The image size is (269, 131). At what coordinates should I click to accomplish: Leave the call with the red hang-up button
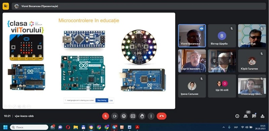[x=161, y=116]
